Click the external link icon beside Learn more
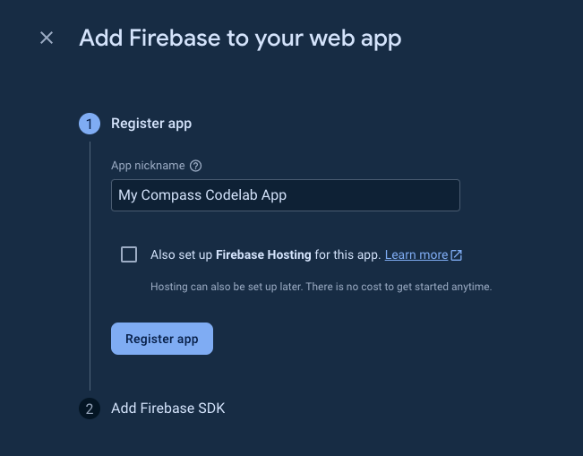The width and height of the screenshot is (583, 456). [457, 255]
